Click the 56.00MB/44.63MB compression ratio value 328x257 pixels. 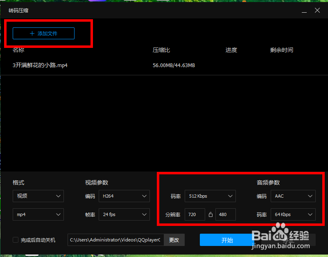(174, 65)
